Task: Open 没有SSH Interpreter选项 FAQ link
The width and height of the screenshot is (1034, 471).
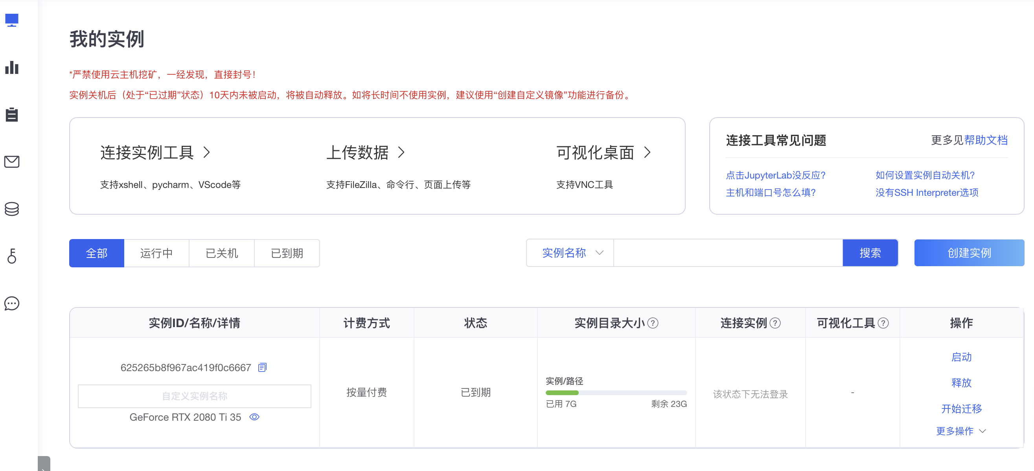Action: (x=927, y=192)
